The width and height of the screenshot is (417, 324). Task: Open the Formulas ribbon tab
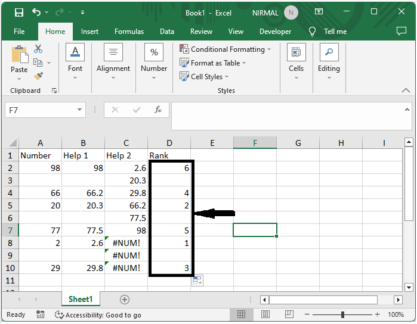pos(129,32)
